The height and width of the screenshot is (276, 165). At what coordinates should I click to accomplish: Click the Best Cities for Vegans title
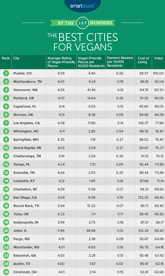pos(82,41)
